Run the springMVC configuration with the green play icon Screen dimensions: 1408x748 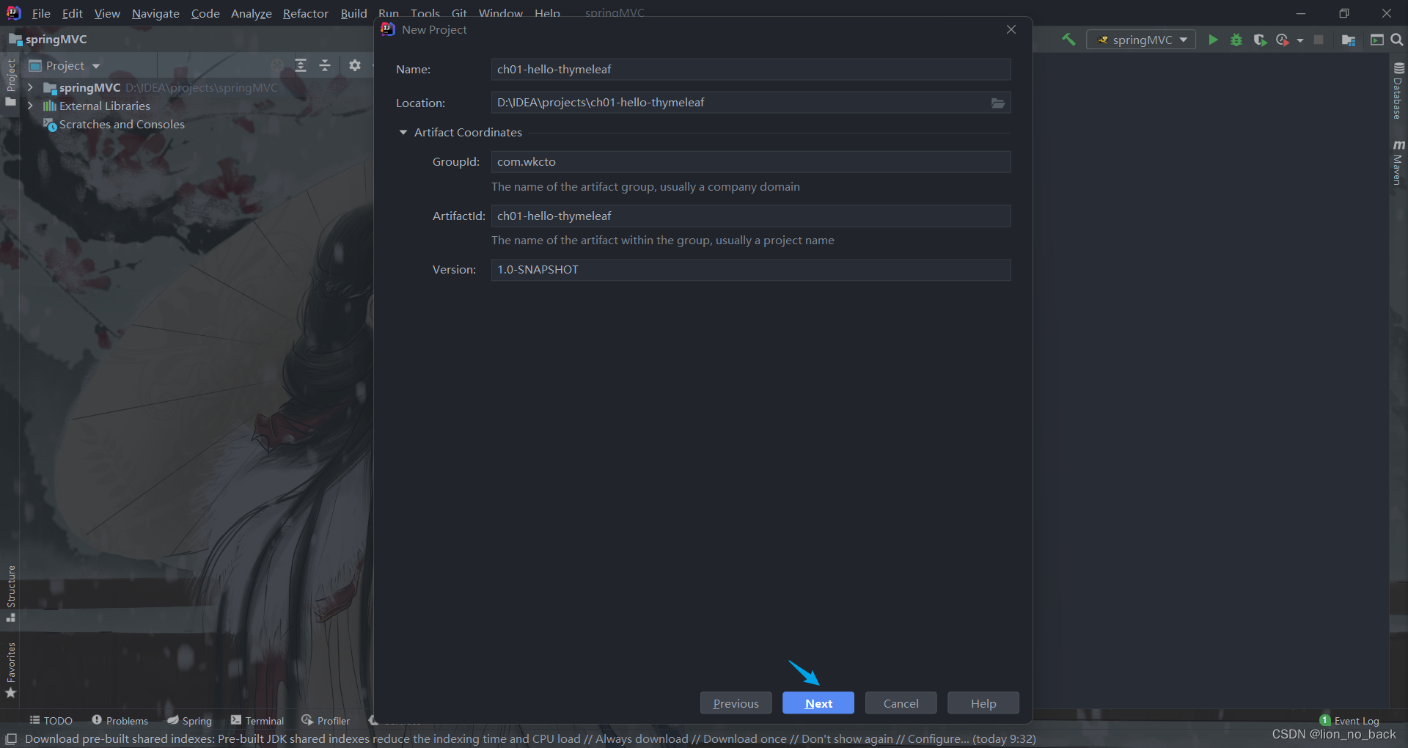pyautogui.click(x=1213, y=40)
